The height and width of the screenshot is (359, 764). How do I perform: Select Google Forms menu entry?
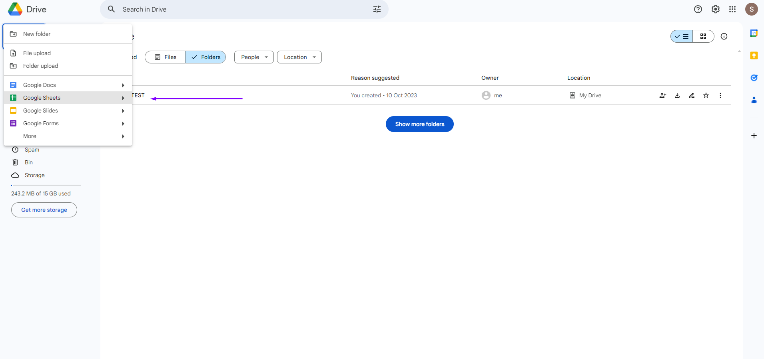pyautogui.click(x=68, y=123)
